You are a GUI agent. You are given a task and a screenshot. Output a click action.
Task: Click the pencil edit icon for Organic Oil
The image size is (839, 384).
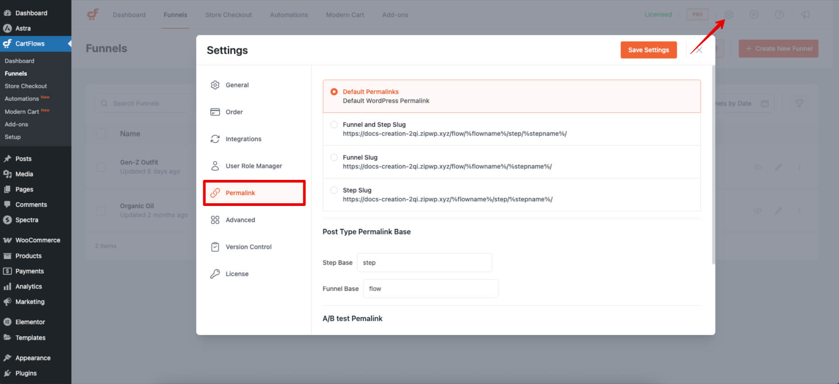point(778,210)
